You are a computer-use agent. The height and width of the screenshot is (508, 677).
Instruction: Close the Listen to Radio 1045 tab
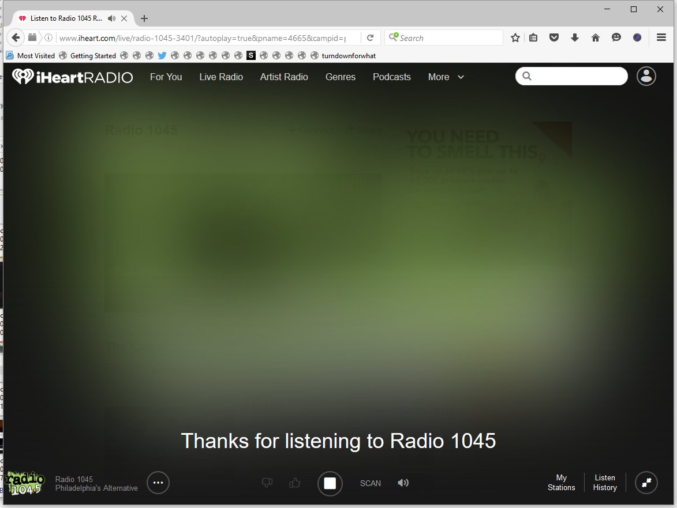(124, 18)
